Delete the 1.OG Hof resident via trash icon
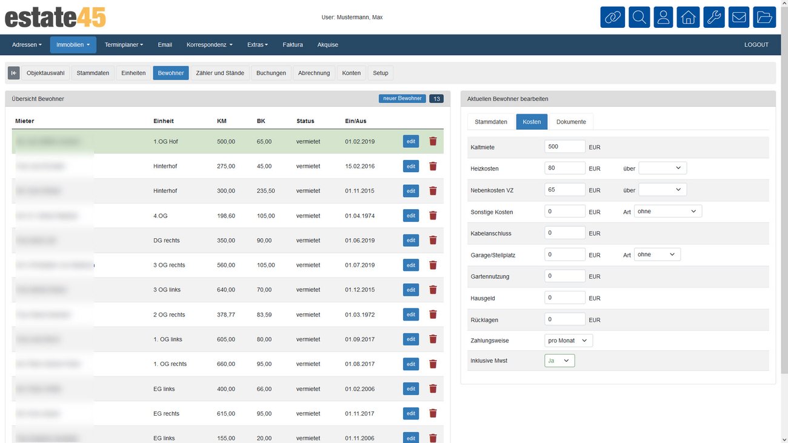 point(433,141)
